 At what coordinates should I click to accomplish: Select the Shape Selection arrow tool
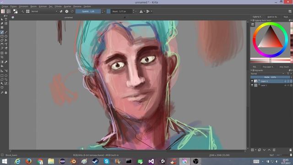point(2,19)
